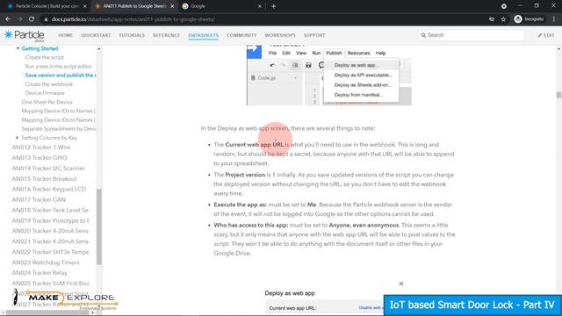Open Run a test in the script editor

(x=59, y=67)
